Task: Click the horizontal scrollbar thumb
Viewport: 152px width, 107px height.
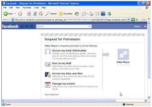Action: [x=60, y=101]
